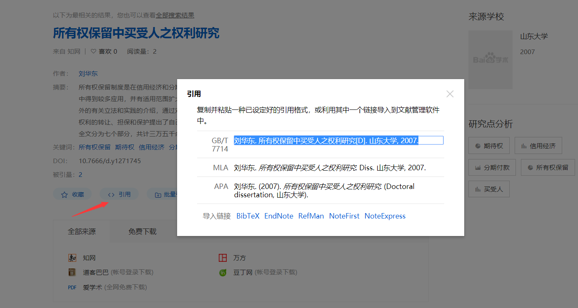Open the 知网 source icon
This screenshot has height=308, width=578.
click(73, 258)
